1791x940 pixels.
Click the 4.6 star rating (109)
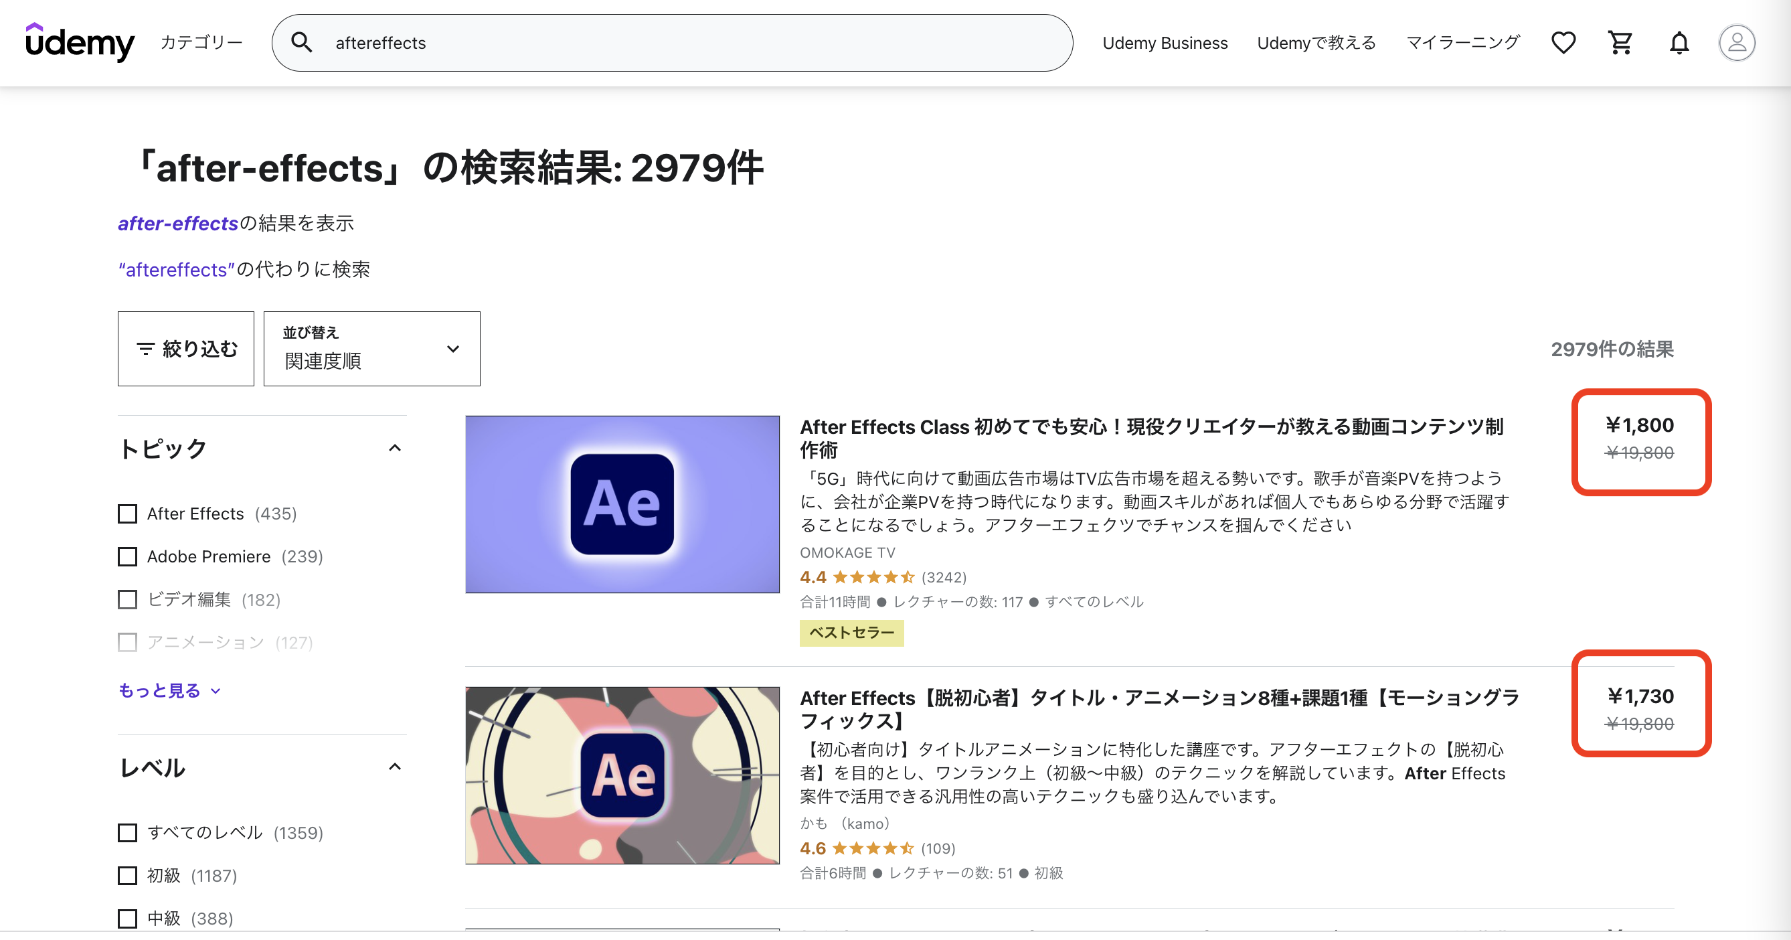click(x=877, y=848)
